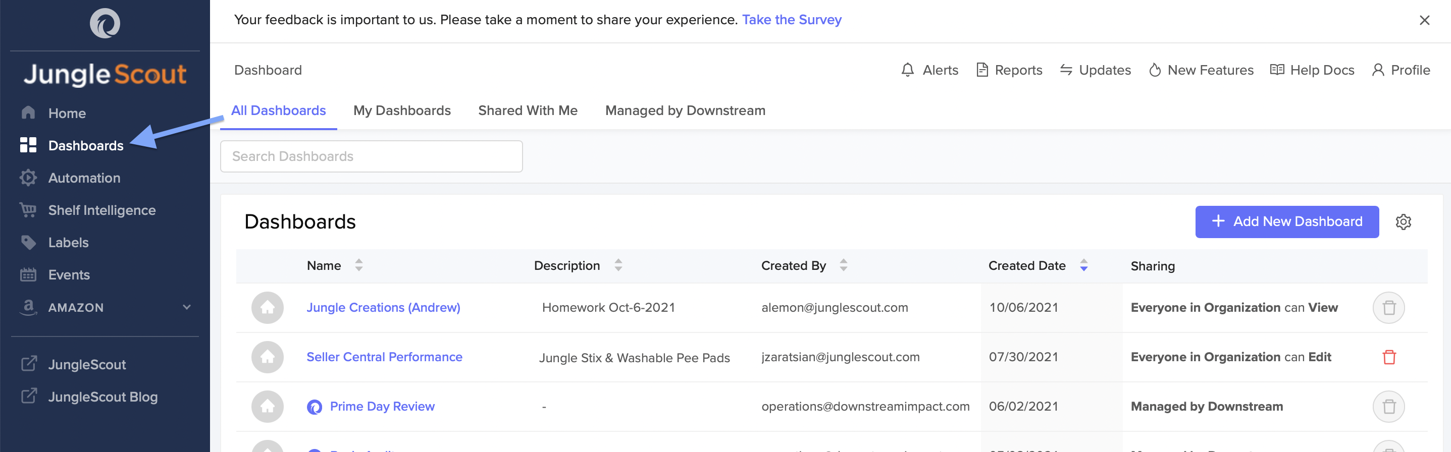1451x452 pixels.
Task: Open the Automation gear icon in sidebar
Action: pyautogui.click(x=28, y=178)
